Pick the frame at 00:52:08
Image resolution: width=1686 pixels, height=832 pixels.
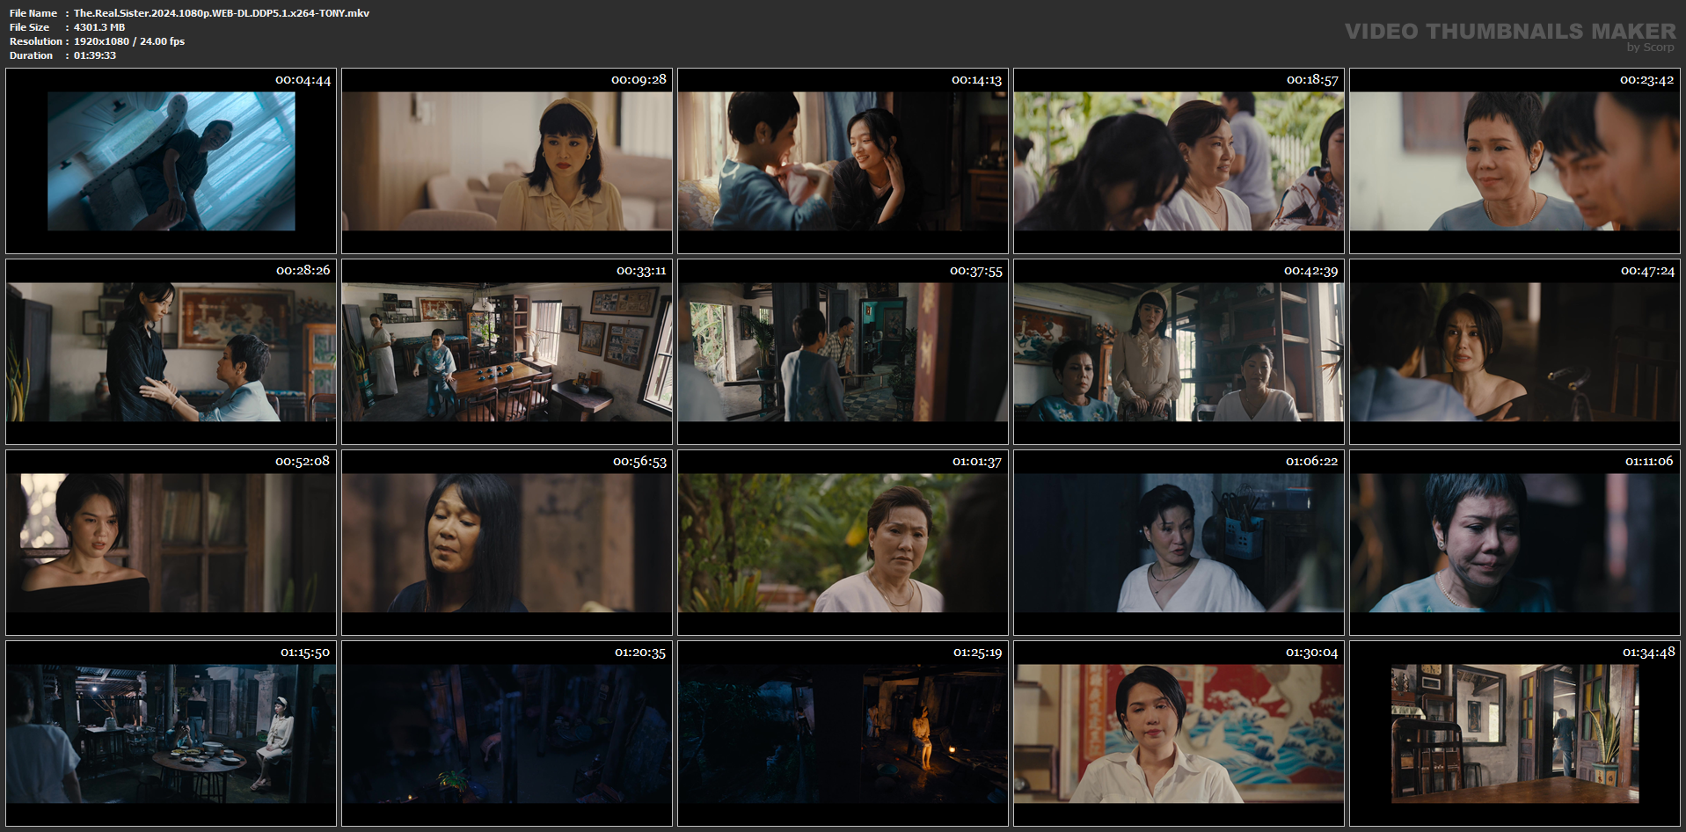171,543
